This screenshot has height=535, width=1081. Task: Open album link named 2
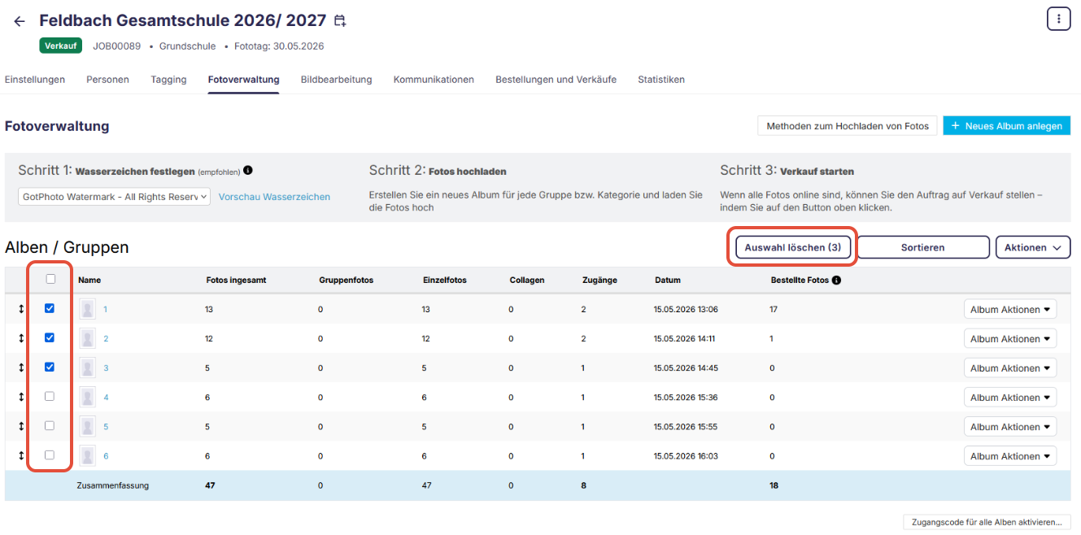point(106,339)
